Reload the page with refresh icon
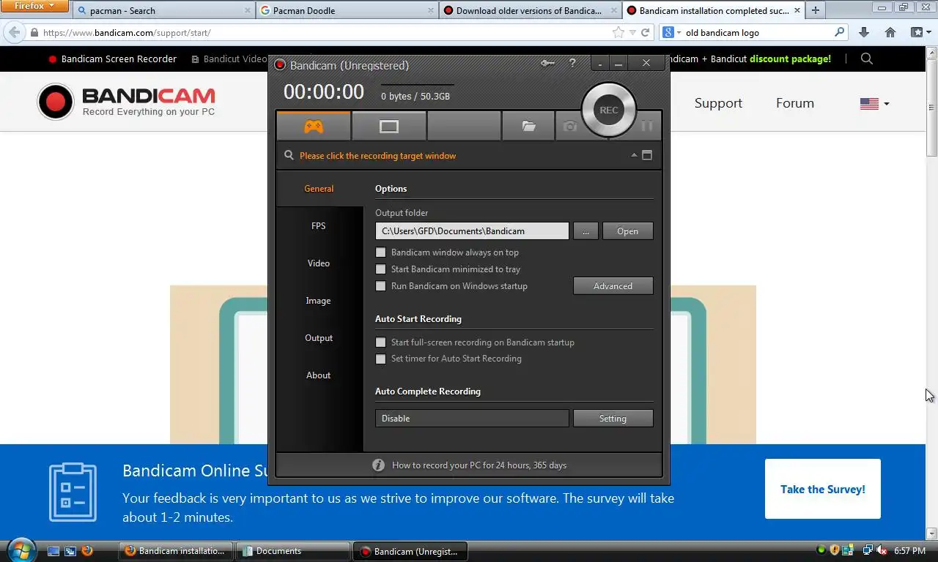The image size is (938, 562). [x=646, y=32]
